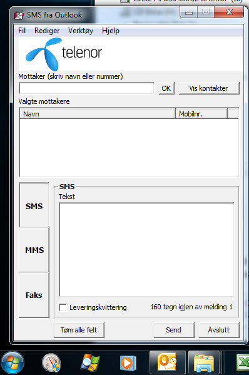249x375 pixels.
Task: Open contacts with Vis kontakter
Action: pos(209,88)
